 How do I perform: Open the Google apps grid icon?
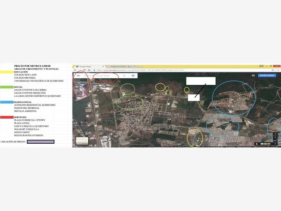tap(253, 76)
